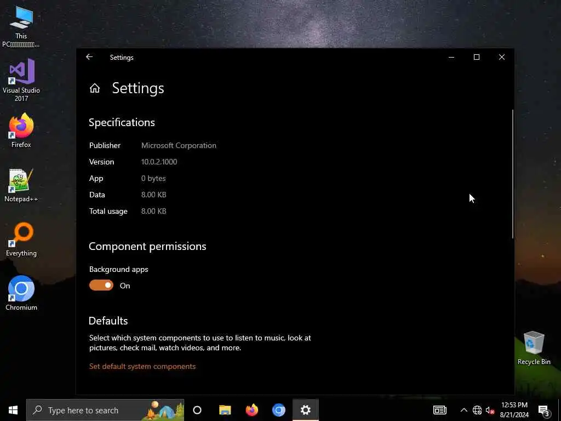Open Set default system components link
The image size is (561, 421).
click(142, 366)
